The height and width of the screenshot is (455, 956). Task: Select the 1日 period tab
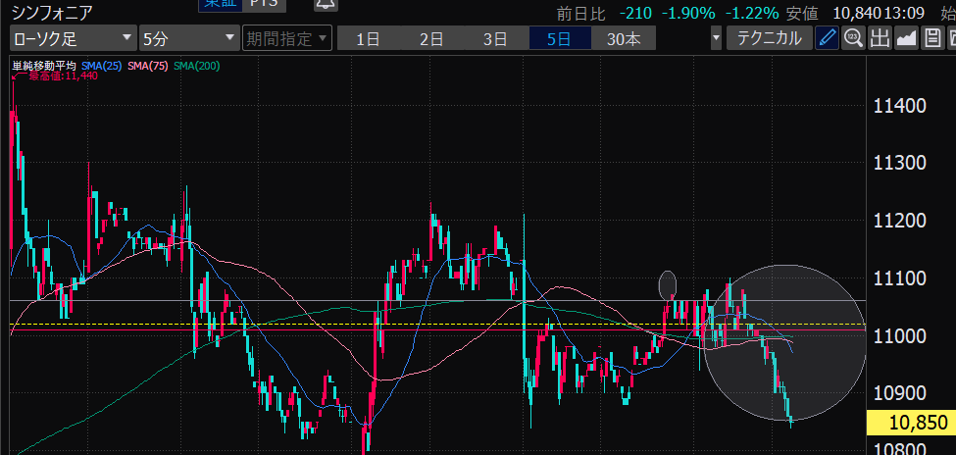(x=368, y=39)
